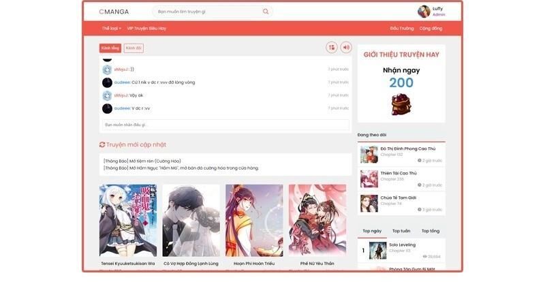Open Solo Leveling from the top list

pyautogui.click(x=402, y=245)
